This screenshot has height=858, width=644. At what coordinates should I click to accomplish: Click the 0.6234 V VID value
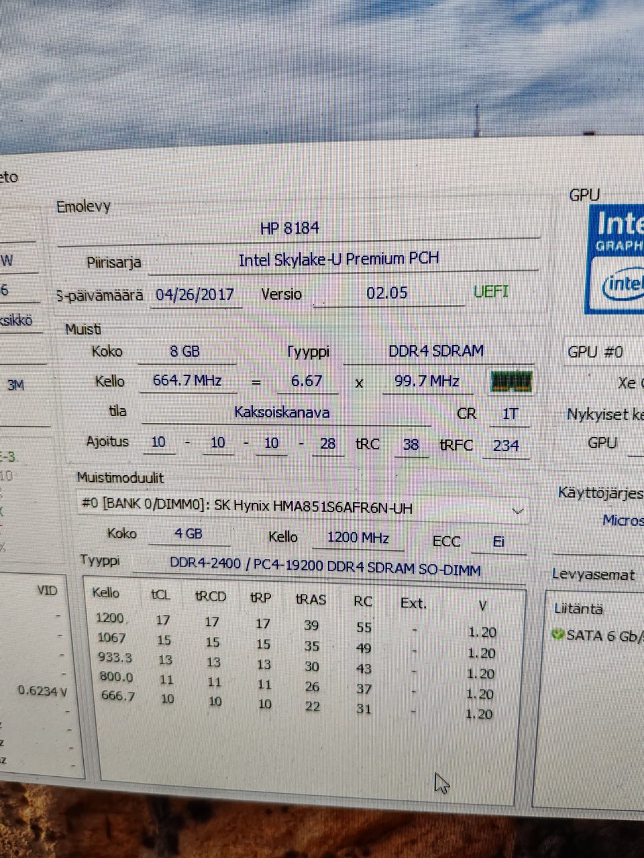42,690
